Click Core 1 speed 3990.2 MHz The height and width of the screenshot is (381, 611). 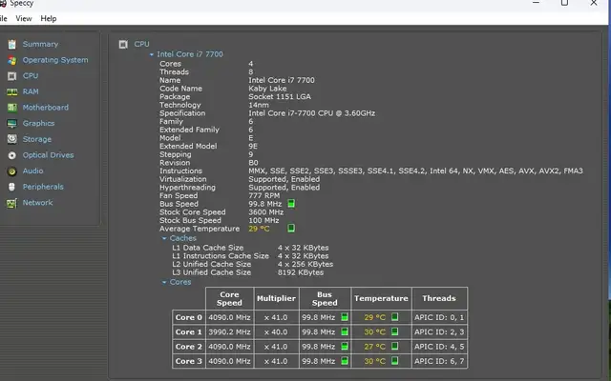[229, 332]
